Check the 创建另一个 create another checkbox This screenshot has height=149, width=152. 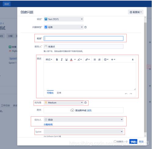click(x=115, y=141)
